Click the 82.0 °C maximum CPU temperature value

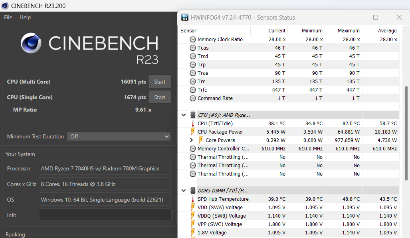pos(351,124)
